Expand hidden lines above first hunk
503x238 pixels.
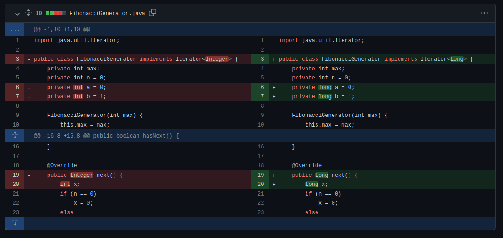pyautogui.click(x=15, y=29)
